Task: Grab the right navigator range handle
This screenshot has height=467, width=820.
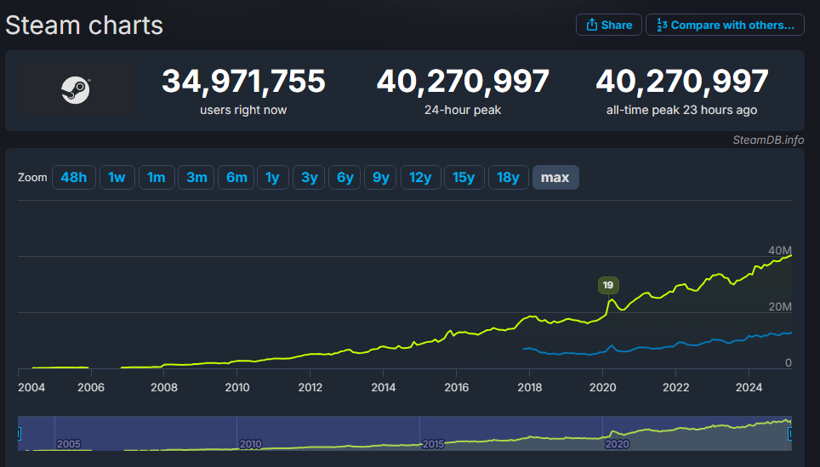Action: 789,434
